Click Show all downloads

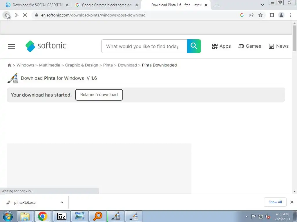coord(275,202)
